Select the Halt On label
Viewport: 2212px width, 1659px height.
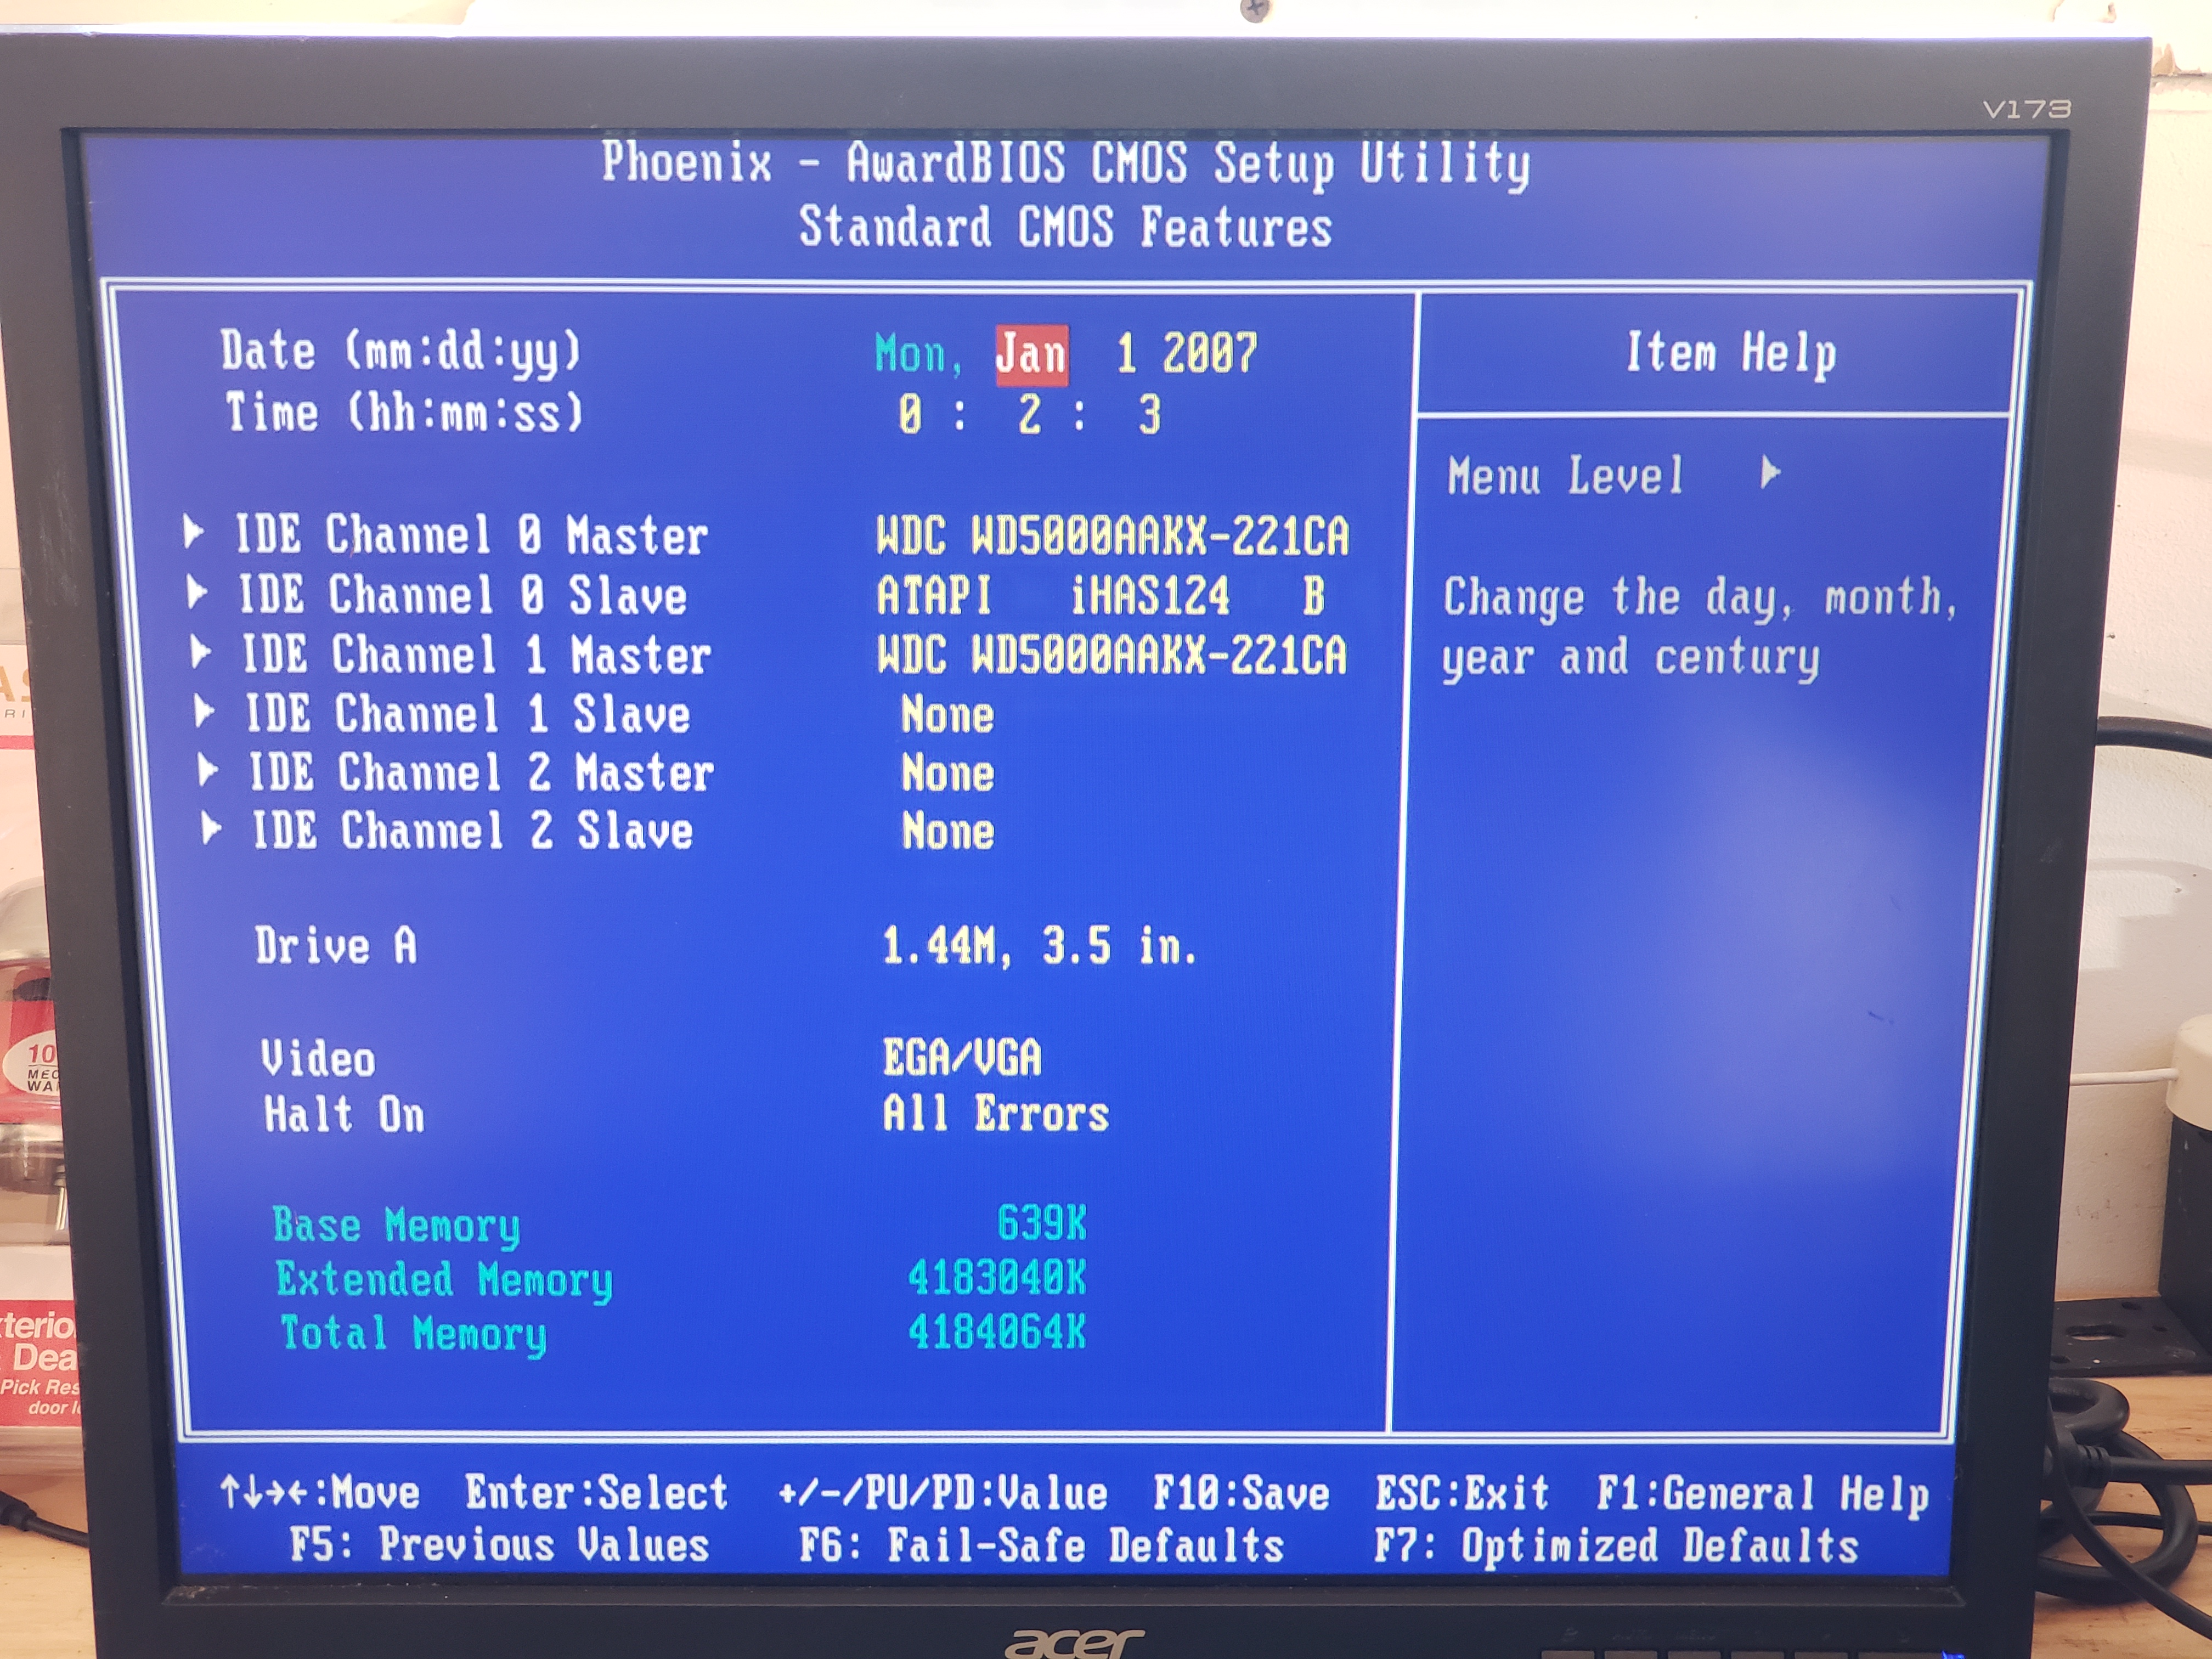point(344,1114)
